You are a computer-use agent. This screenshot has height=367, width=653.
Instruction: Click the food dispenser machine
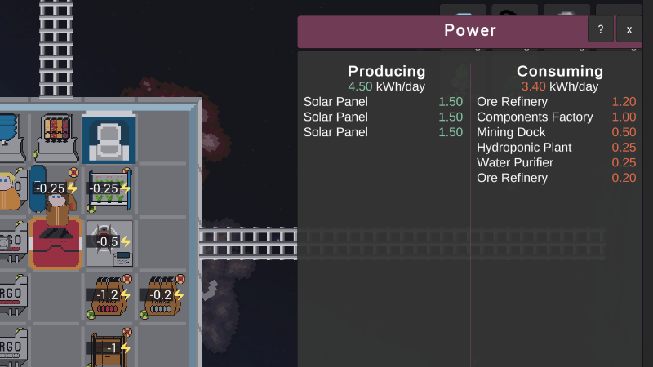click(56, 138)
